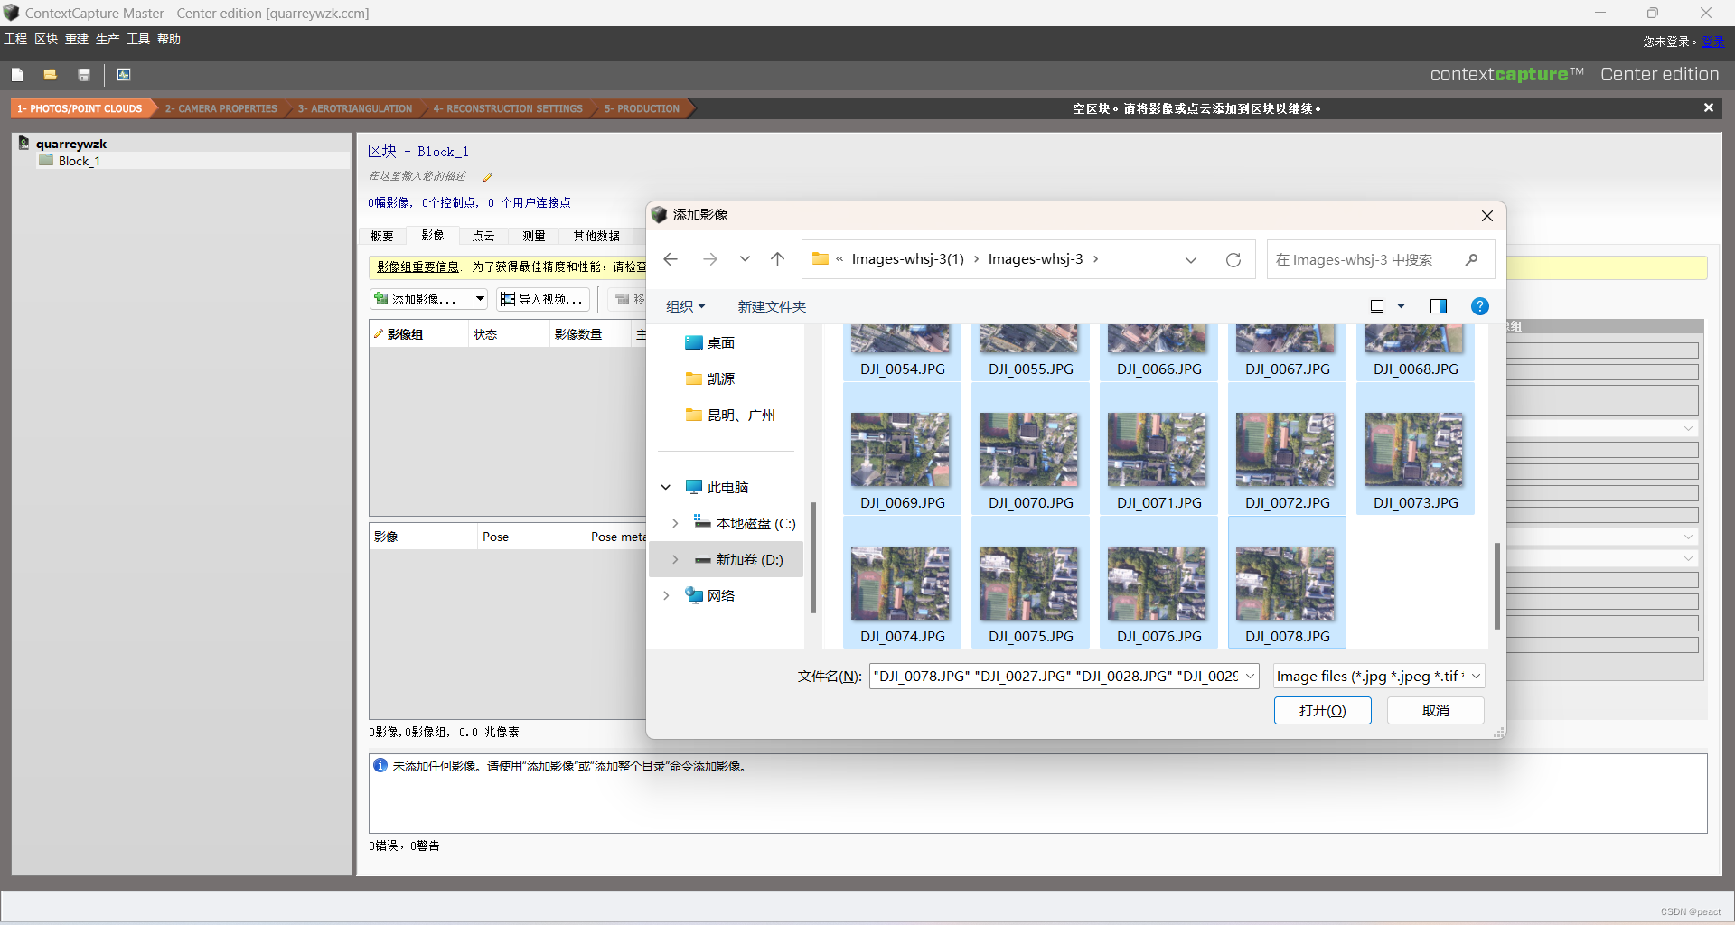Click the refresh icon in the address bar
1735x925 pixels.
point(1233,259)
